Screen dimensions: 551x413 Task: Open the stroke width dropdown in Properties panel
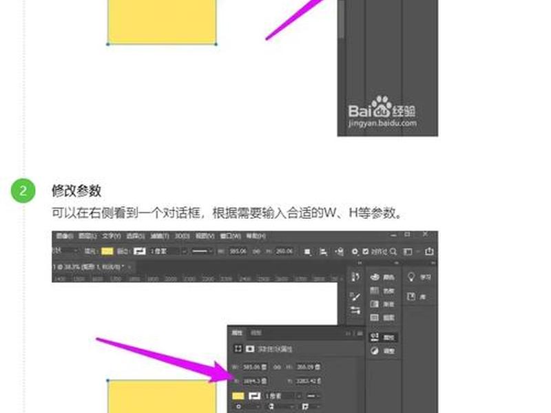(x=299, y=396)
